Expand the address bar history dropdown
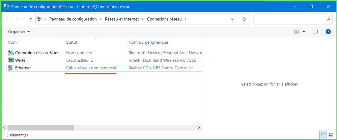Image resolution: width=337 pixels, height=140 pixels. pyautogui.click(x=232, y=19)
